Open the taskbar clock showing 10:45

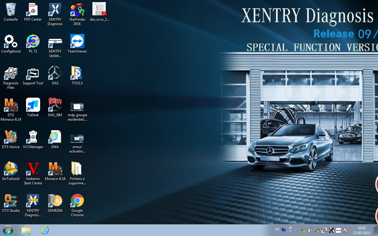click(361, 230)
